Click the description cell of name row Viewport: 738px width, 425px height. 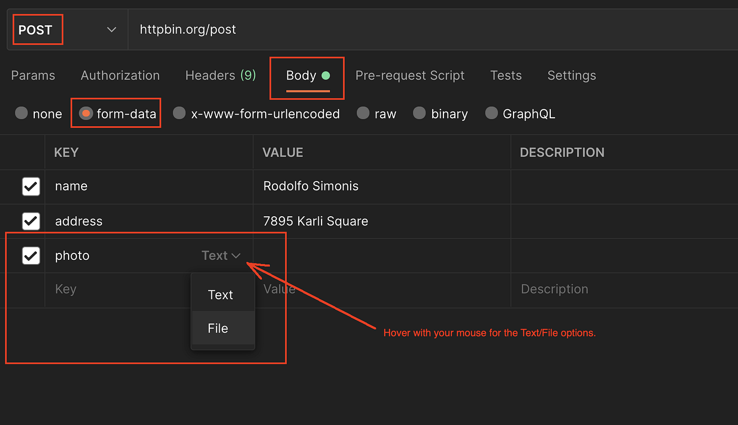click(x=625, y=187)
